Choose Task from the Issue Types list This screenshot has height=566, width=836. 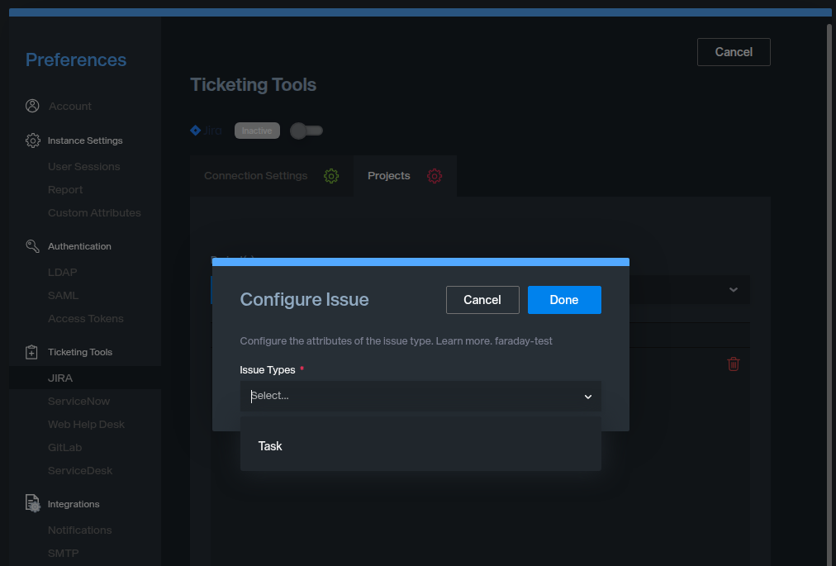pyautogui.click(x=270, y=446)
